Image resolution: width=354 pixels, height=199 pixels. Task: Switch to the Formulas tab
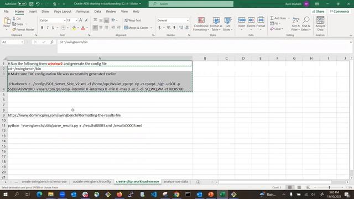point(82,11)
